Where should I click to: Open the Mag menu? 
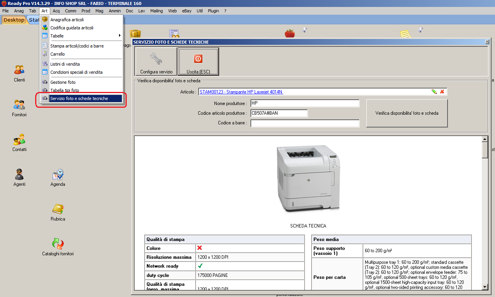(x=100, y=11)
